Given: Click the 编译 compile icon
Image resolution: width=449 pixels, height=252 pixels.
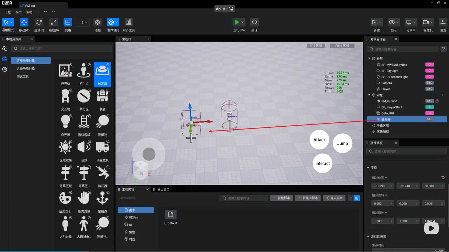Looking at the screenshot, I should (x=254, y=22).
